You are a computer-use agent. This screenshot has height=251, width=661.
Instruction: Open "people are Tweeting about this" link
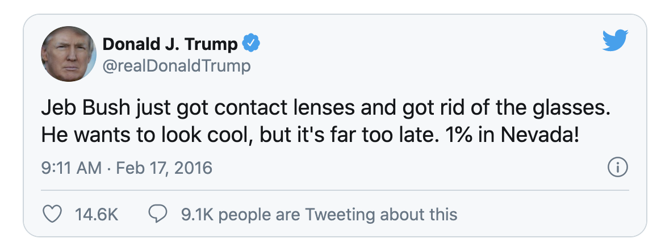pyautogui.click(x=338, y=215)
